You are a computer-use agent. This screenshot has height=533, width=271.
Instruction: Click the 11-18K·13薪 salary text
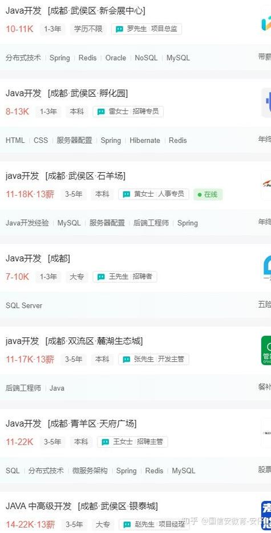[x=30, y=194]
